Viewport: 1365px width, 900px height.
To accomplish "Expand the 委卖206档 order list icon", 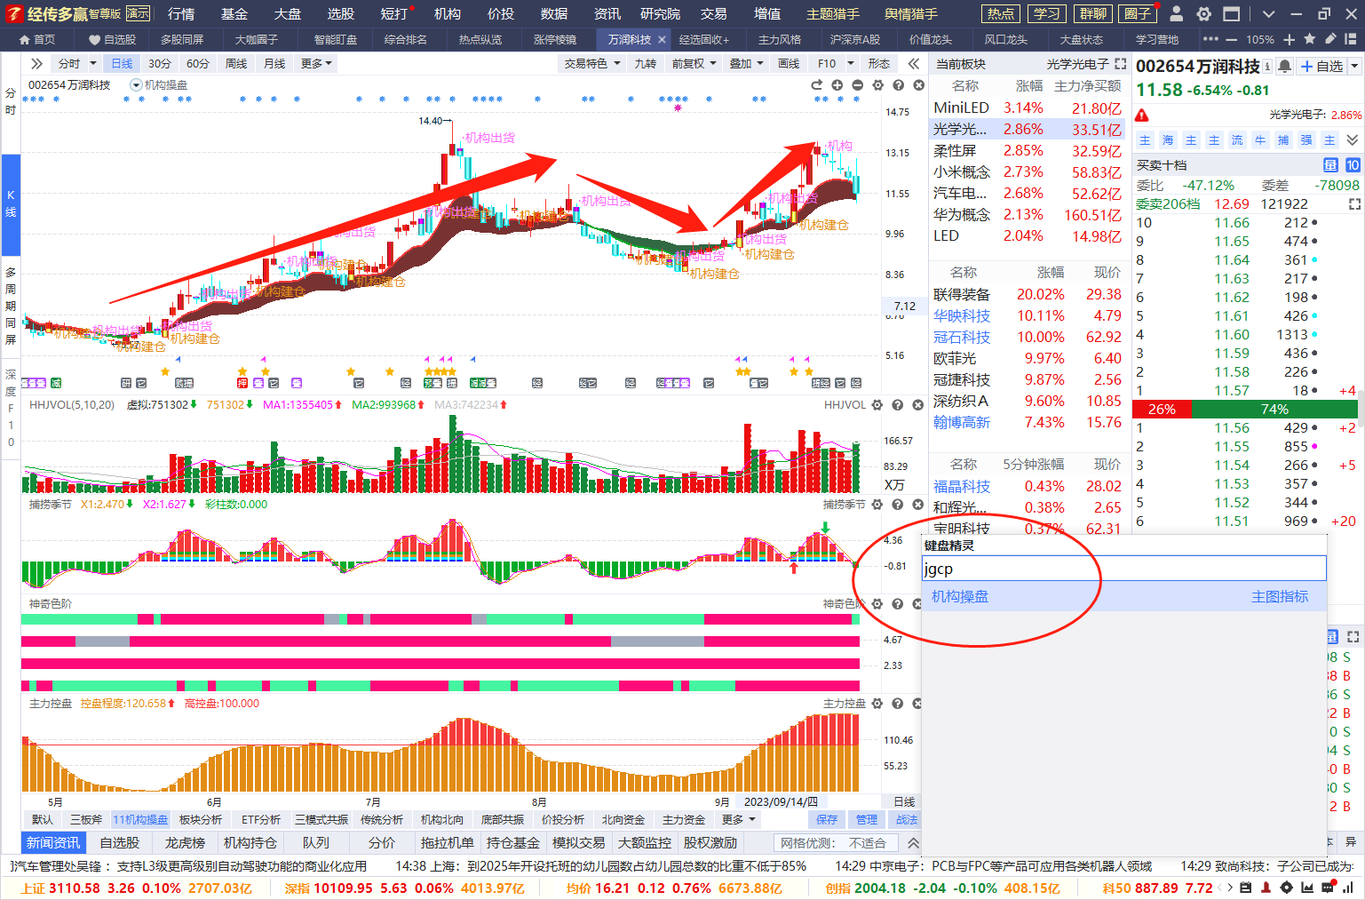I will (x=1354, y=204).
